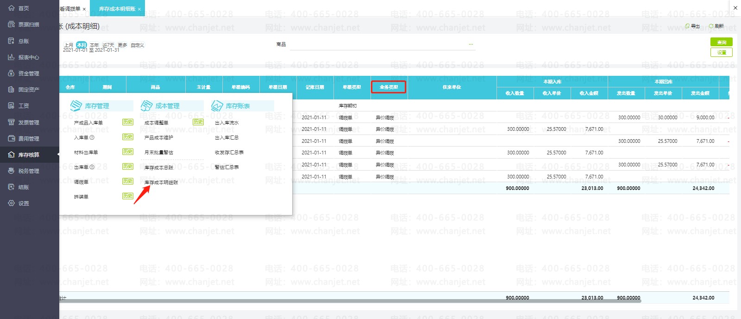Close the 库存成本明细账 tab

[x=139, y=9]
